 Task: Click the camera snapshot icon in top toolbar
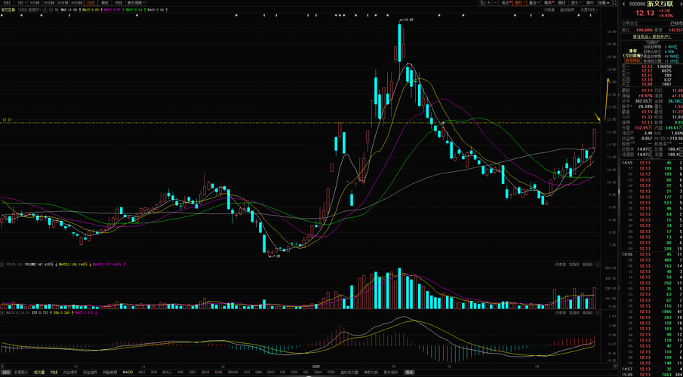click(483, 3)
